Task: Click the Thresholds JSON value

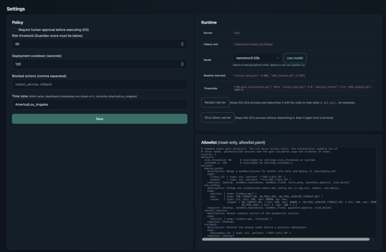Action: click(x=303, y=88)
